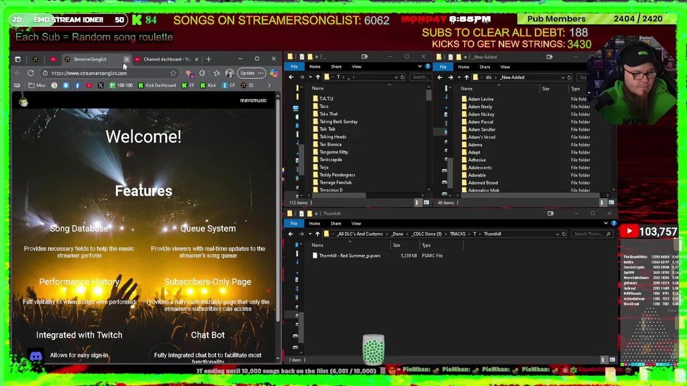Click Thornhill window search magnifier
Screen dimensions: 687x386
click(x=608, y=234)
